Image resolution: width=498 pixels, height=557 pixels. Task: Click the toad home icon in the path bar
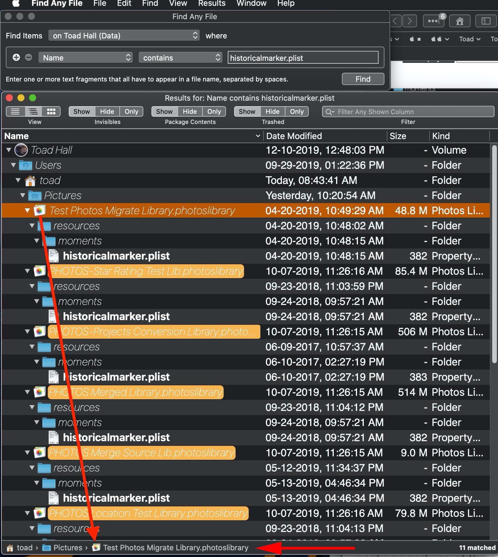[10, 548]
